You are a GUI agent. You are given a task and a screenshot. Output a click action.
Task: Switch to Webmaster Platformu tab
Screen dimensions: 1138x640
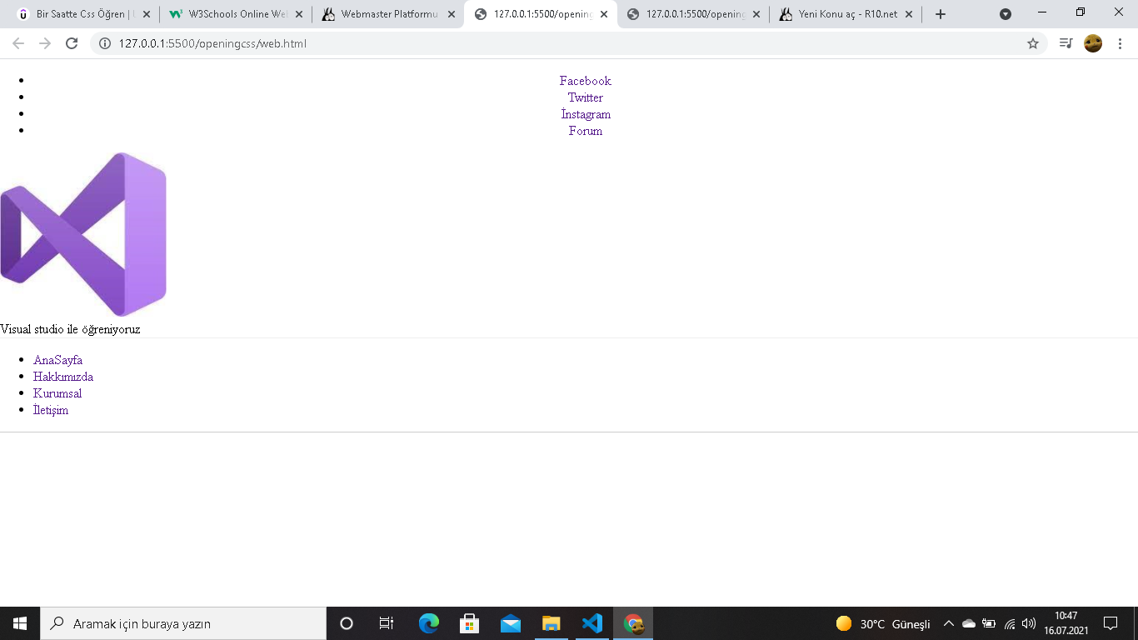pos(389,14)
